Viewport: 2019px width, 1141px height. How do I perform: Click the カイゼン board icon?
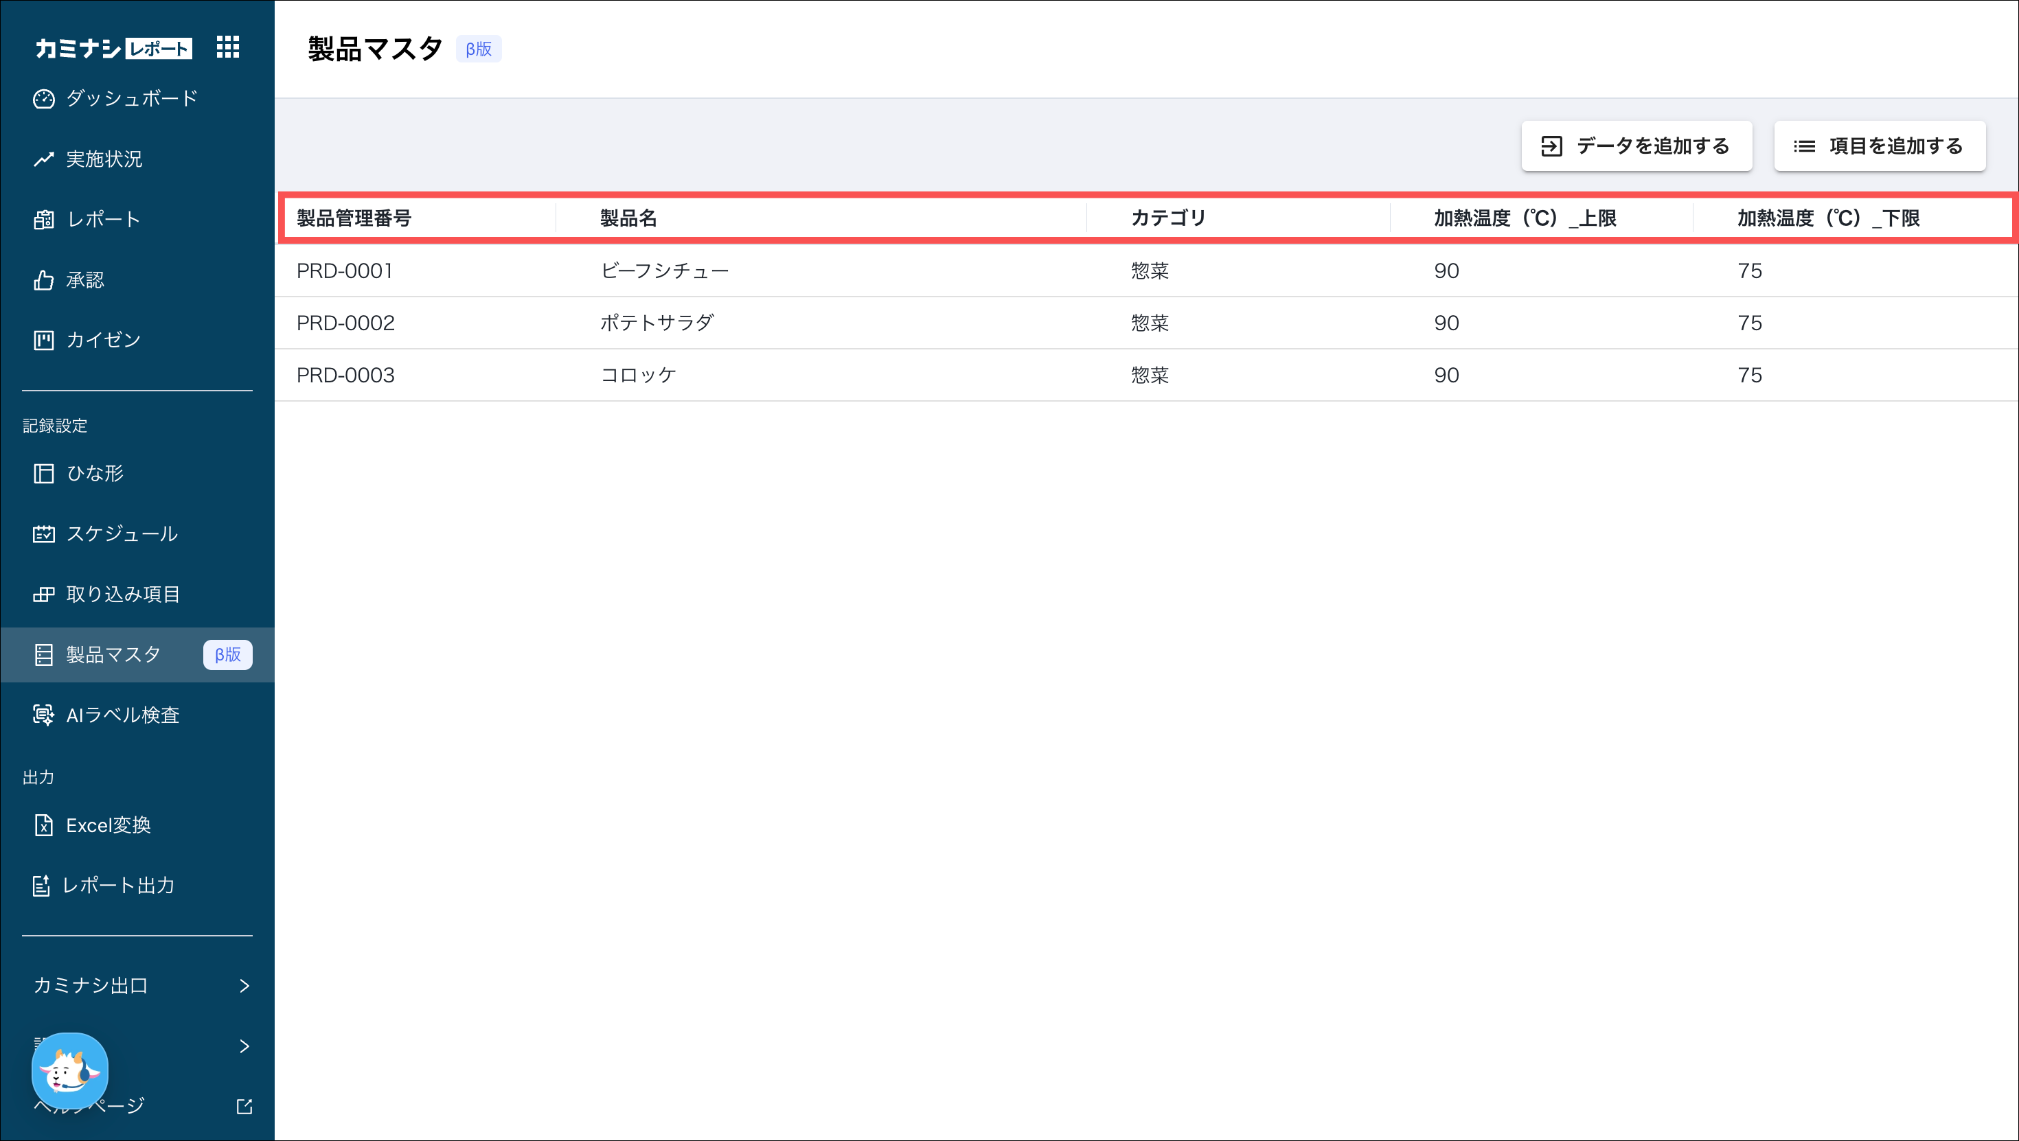coord(44,340)
